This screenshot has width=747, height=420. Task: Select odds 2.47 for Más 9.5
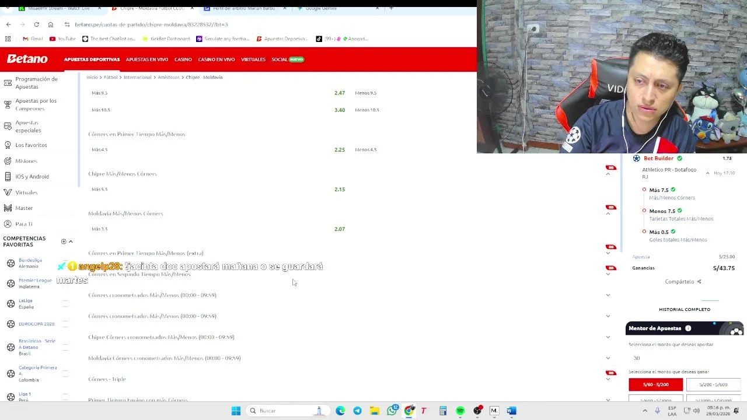click(x=340, y=93)
